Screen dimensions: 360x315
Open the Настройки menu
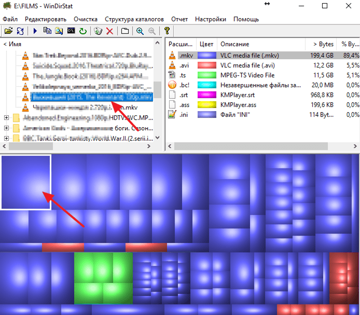point(210,19)
